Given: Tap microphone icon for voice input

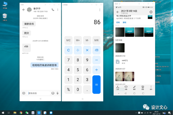Looking at the screenshot, I should [57, 93].
